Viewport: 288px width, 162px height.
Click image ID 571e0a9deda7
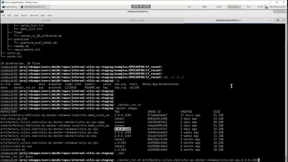[x=157, y=115]
